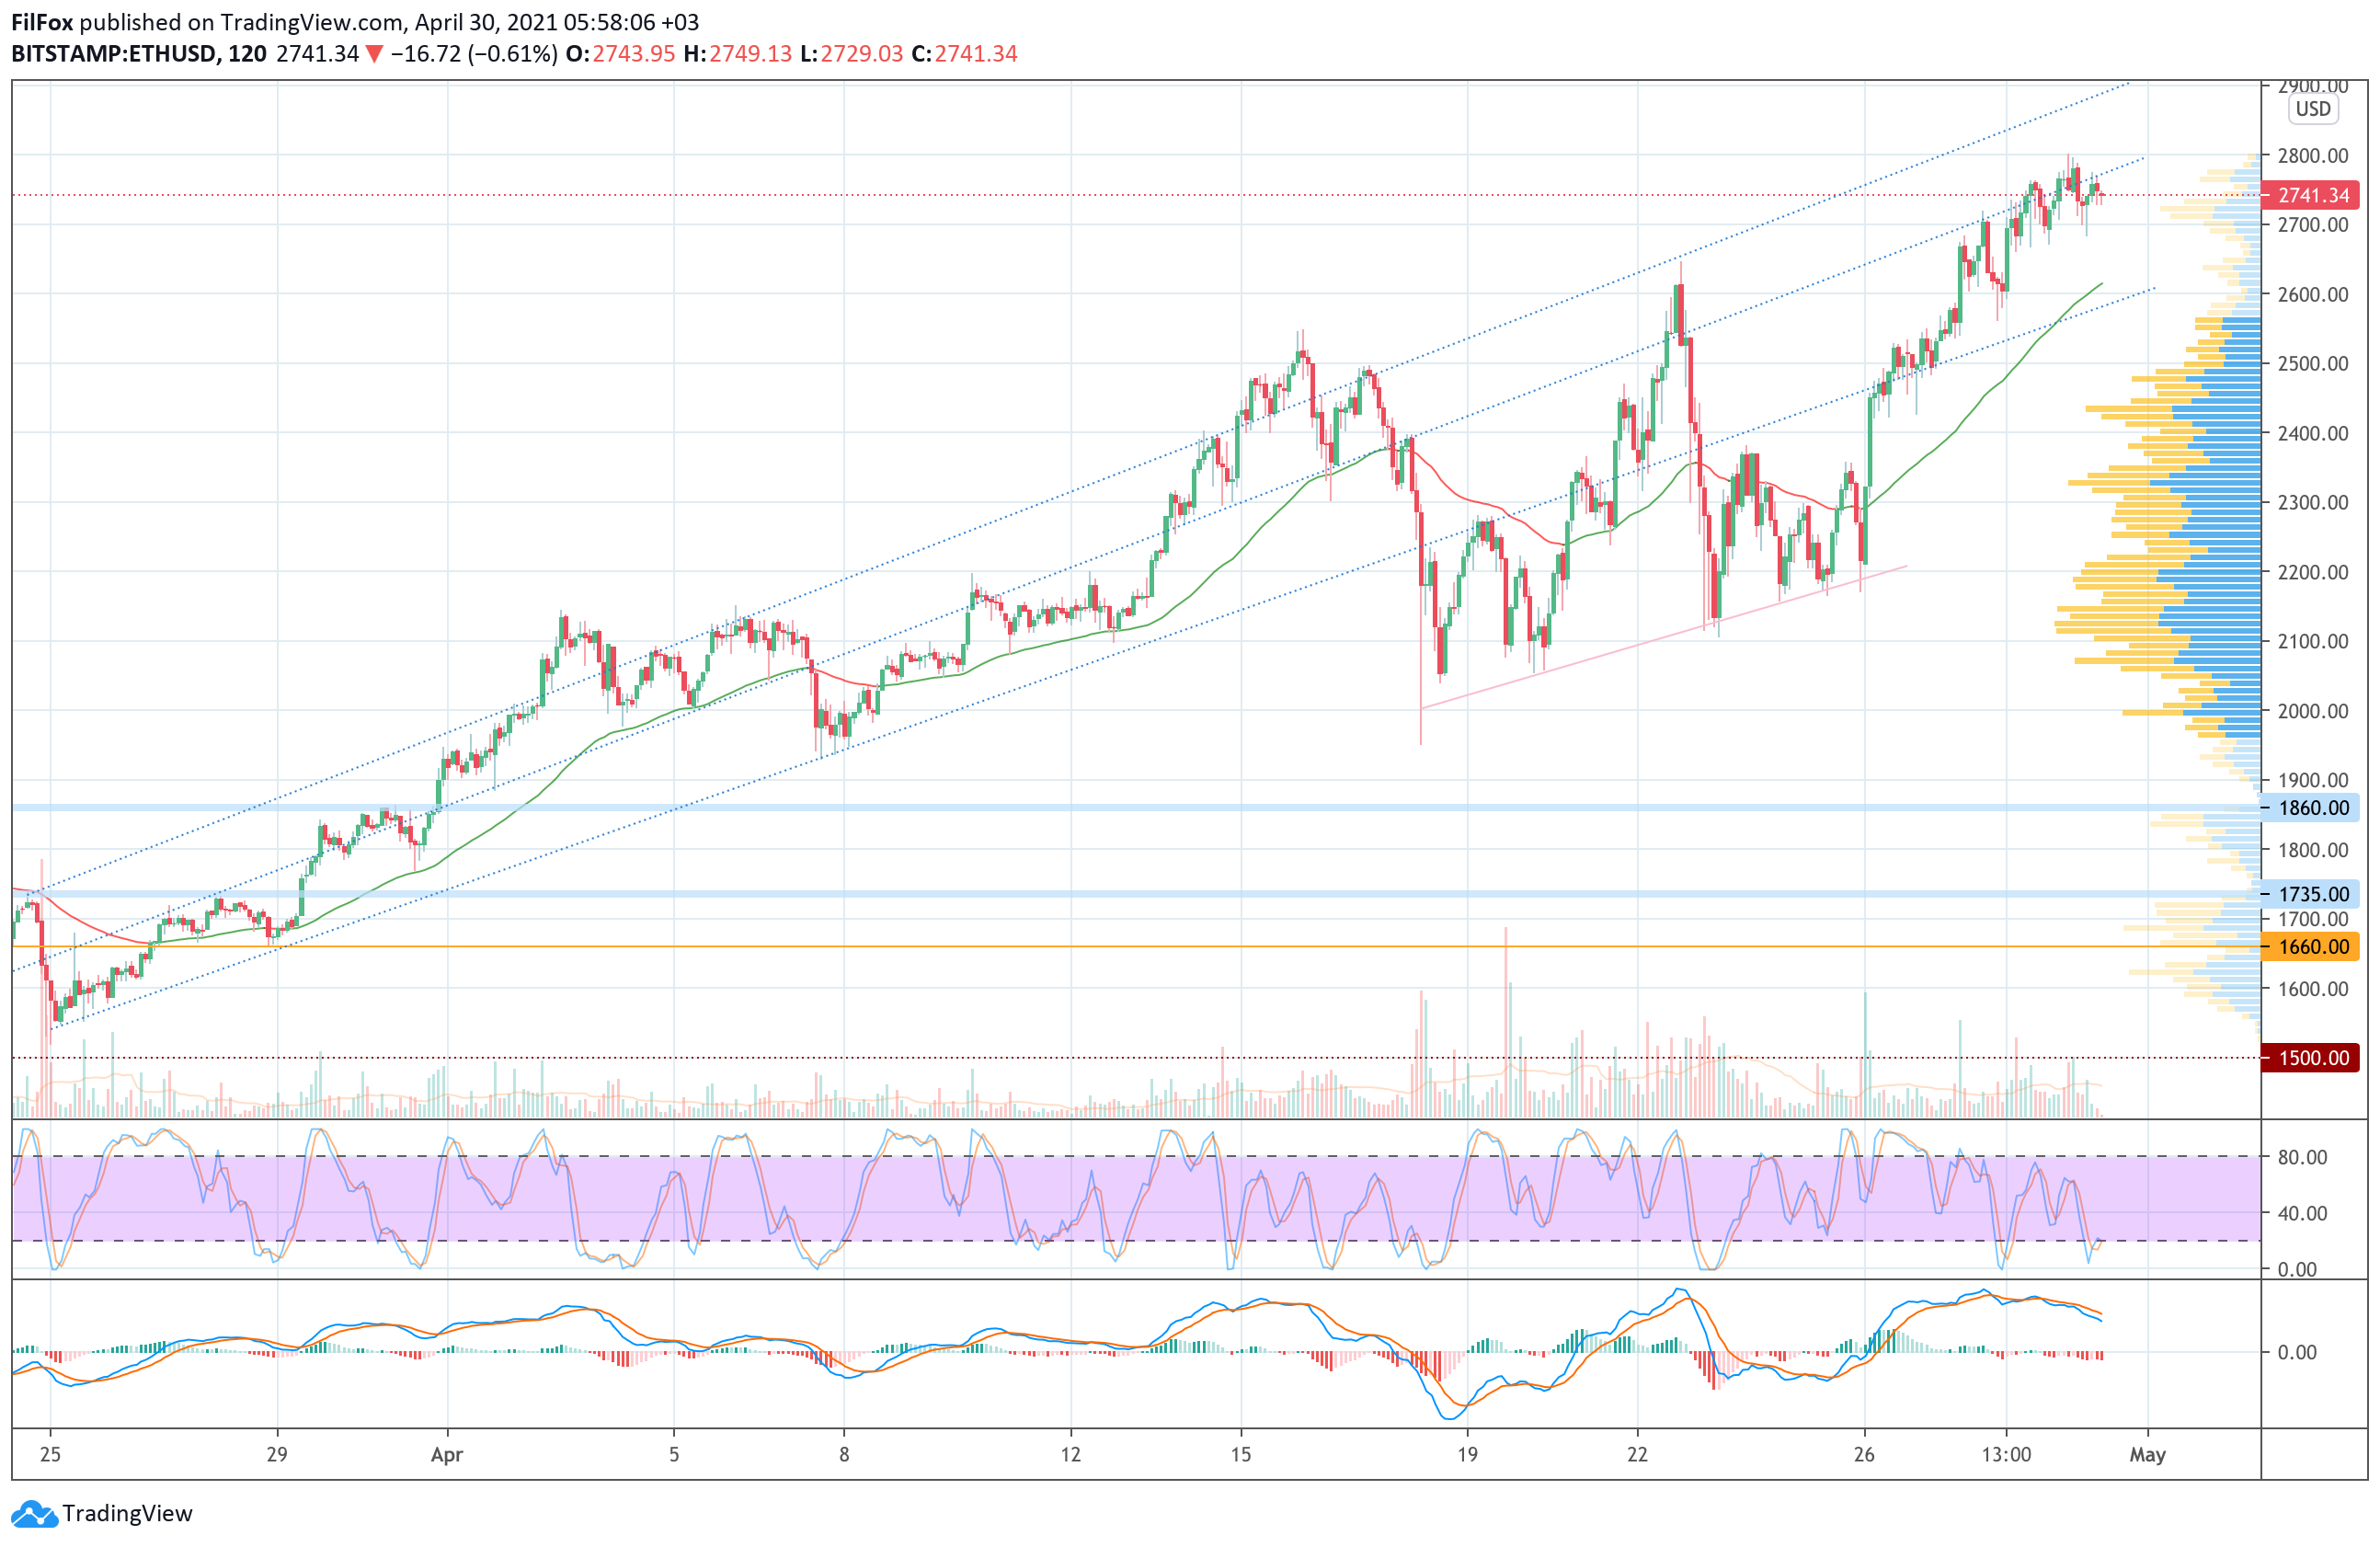Open the FilFox author name

(x=42, y=22)
